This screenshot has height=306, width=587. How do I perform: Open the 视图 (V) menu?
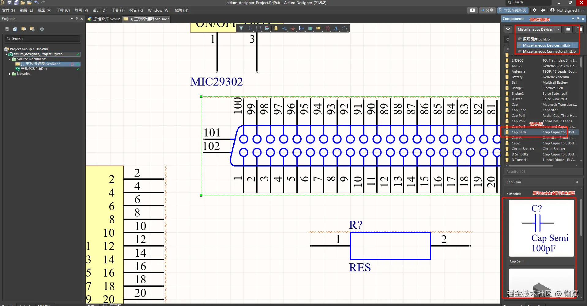click(44, 10)
